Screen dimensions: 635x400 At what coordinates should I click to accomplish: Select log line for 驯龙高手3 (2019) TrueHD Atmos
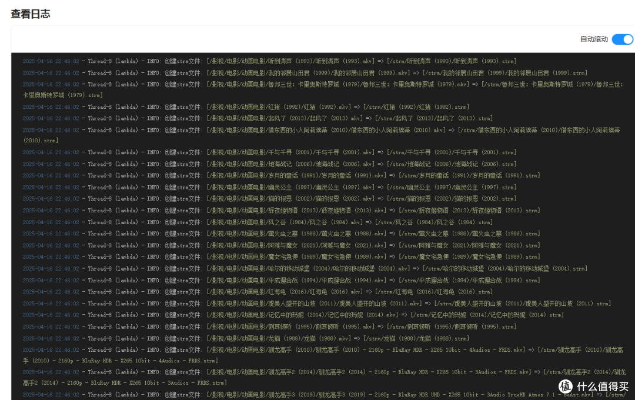click(x=324, y=395)
